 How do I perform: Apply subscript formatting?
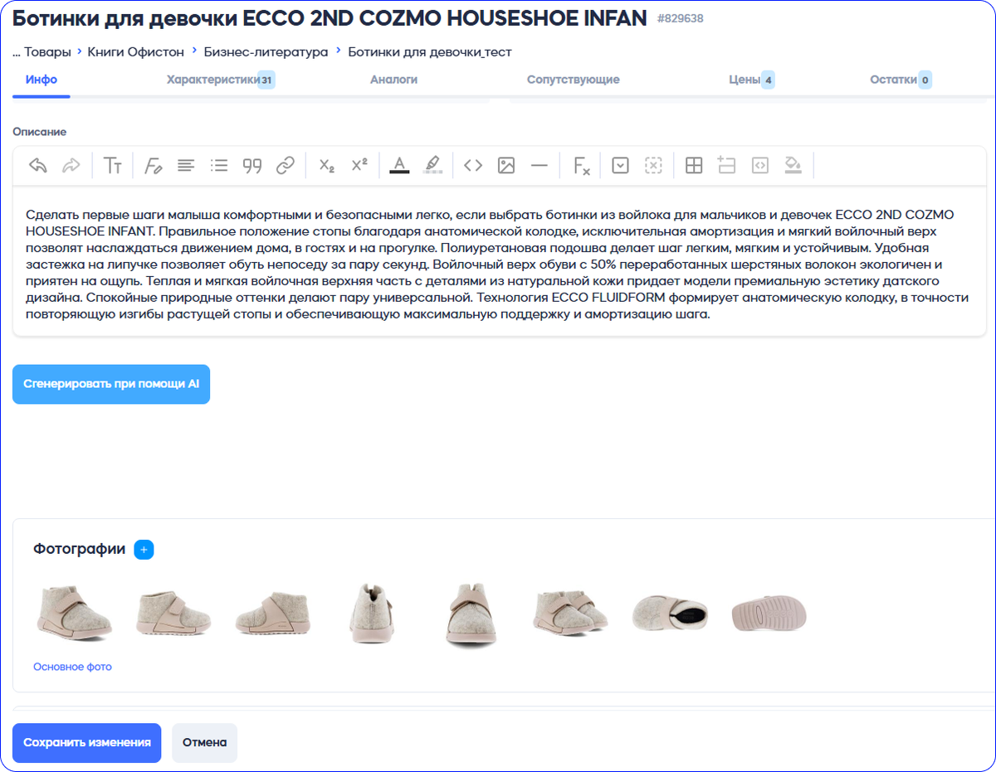pyautogui.click(x=326, y=166)
